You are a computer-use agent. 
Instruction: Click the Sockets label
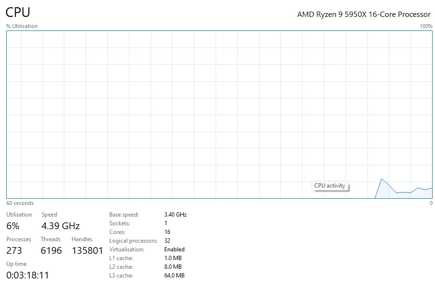[119, 223]
